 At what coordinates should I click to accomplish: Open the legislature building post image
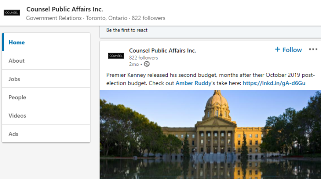point(210,135)
